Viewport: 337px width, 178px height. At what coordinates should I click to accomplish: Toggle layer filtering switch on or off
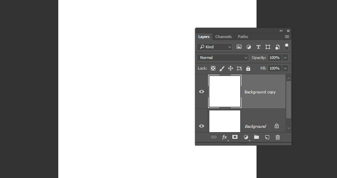point(287,47)
